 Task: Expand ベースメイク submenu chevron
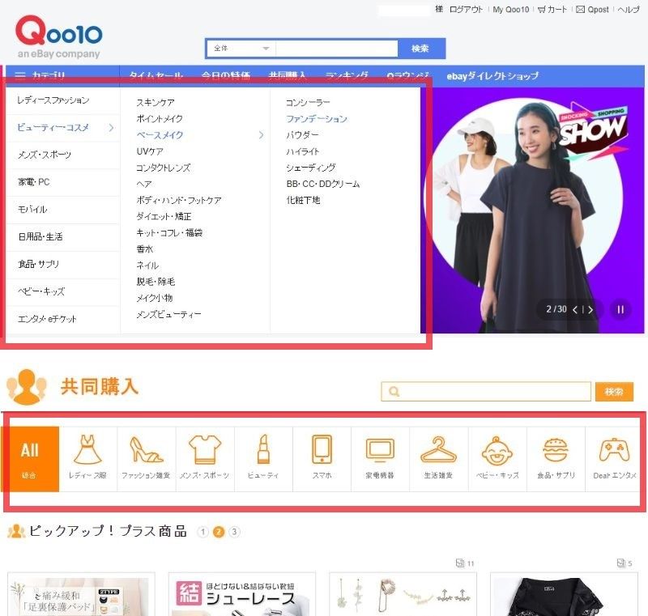tap(261, 135)
